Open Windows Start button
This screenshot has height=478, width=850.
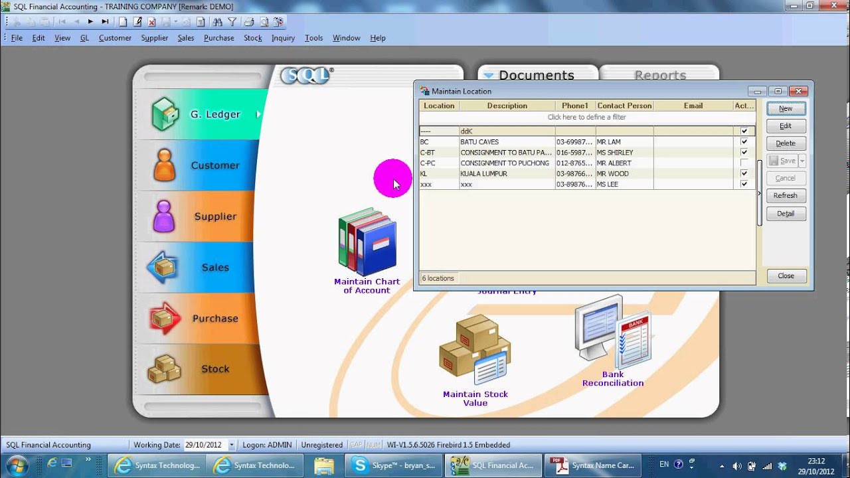tap(18, 465)
